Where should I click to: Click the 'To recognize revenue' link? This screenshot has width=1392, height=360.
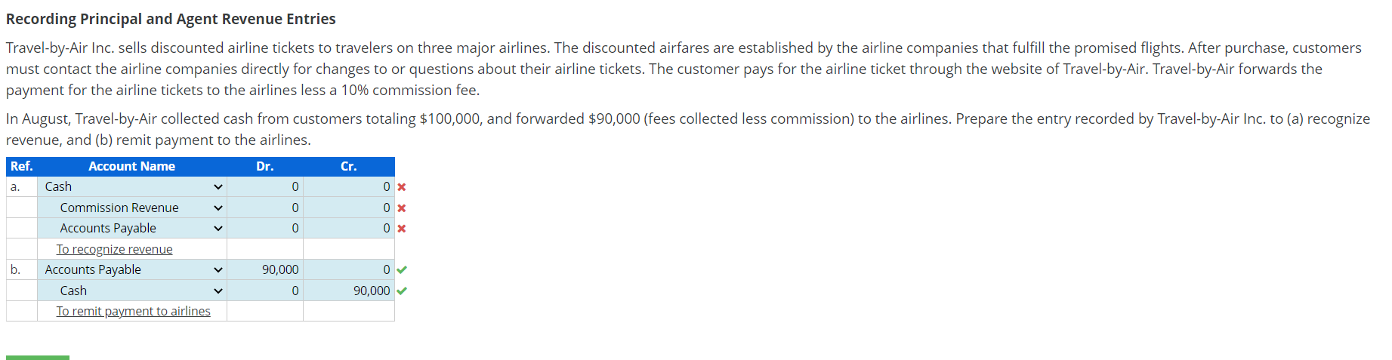coord(114,249)
